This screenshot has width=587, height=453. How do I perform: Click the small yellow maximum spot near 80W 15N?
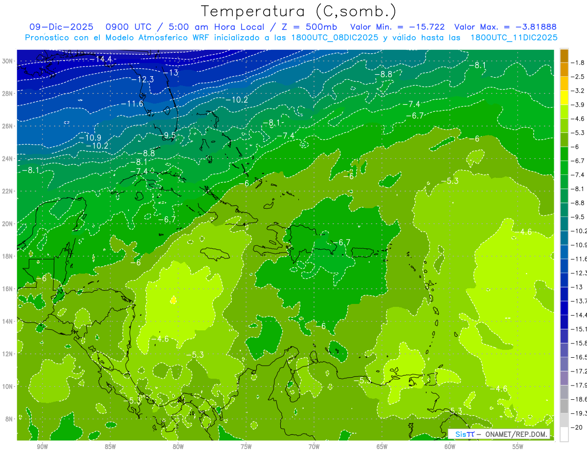click(173, 300)
